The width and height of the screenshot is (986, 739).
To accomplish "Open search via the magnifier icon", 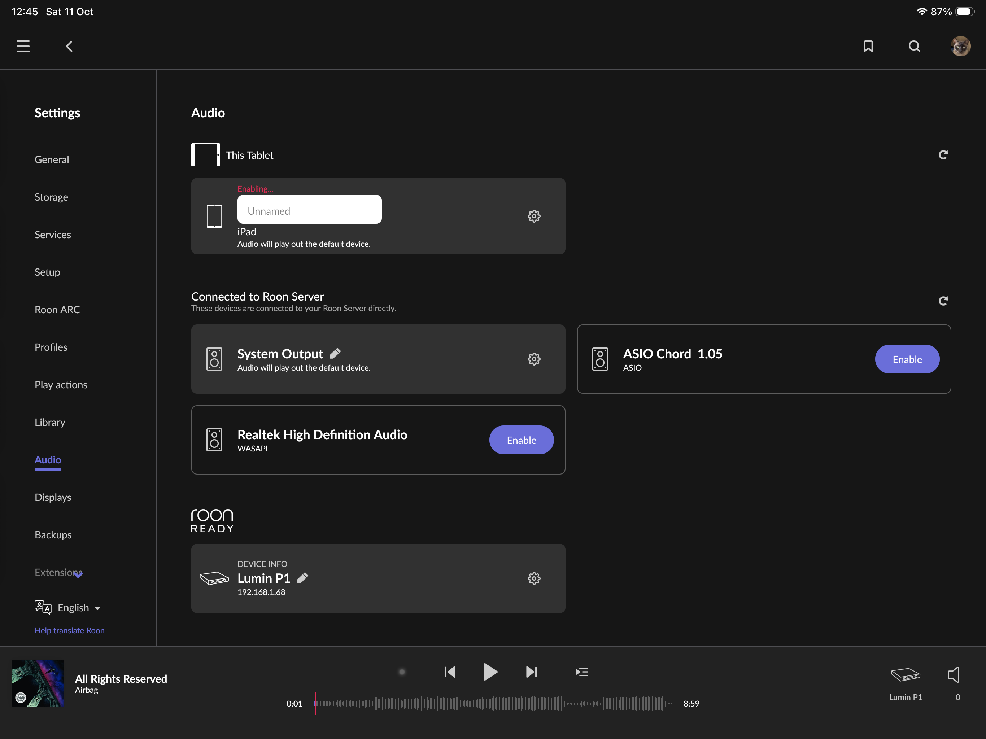I will (914, 46).
